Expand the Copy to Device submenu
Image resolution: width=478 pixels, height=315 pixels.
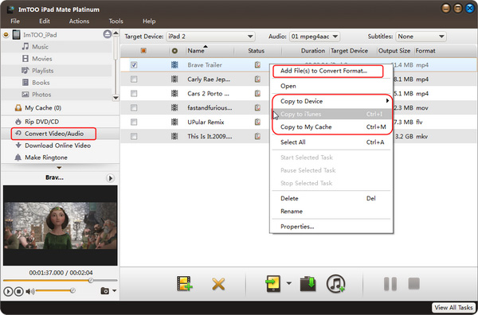(x=331, y=101)
